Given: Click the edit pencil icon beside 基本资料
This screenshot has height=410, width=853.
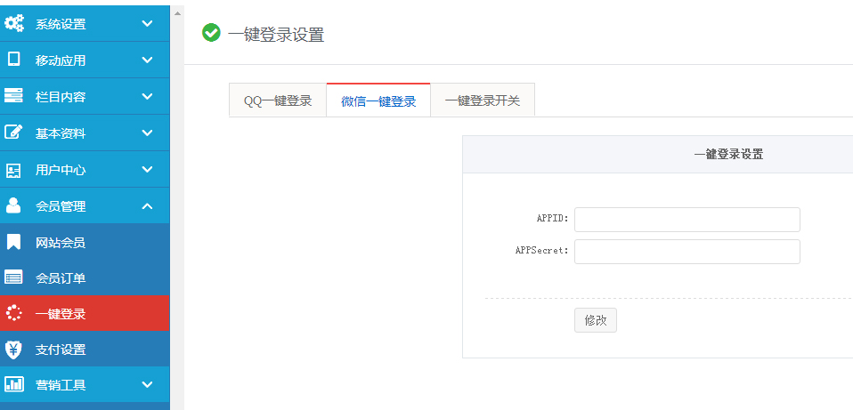Looking at the screenshot, I should (x=13, y=133).
